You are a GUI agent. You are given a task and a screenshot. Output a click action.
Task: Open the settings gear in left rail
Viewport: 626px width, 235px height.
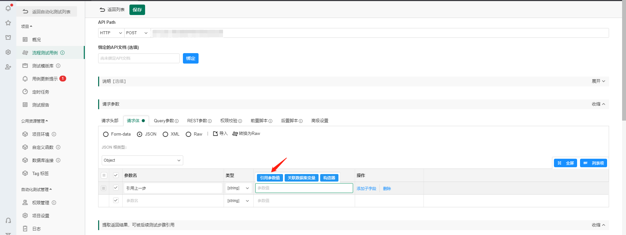(x=8, y=52)
